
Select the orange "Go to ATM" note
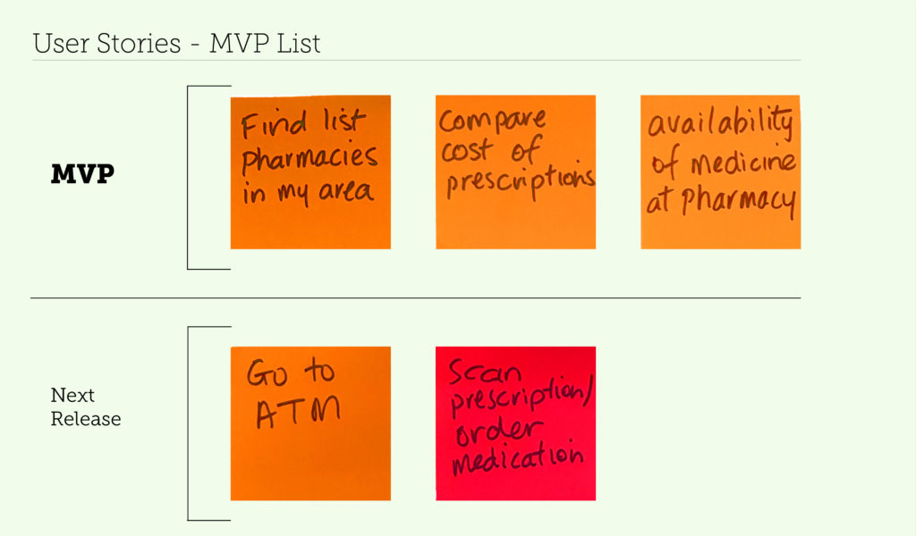(310, 423)
